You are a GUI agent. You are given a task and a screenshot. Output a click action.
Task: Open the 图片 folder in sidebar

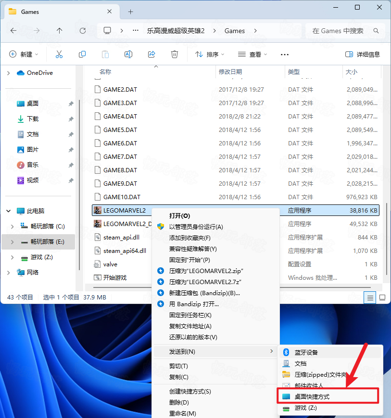pyautogui.click(x=33, y=150)
